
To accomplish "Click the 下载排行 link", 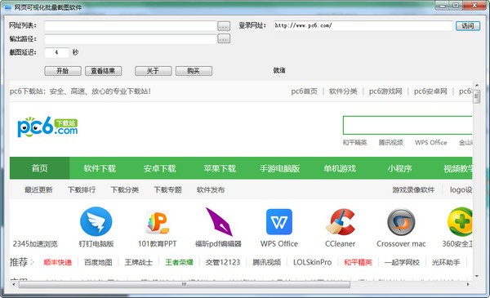I will point(82,189).
